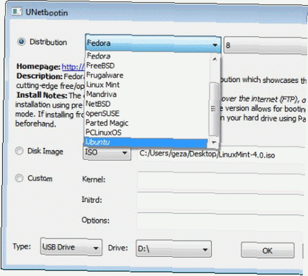308x276 pixels.
Task: Click the 'Description:' heading text
Action: pos(39,76)
